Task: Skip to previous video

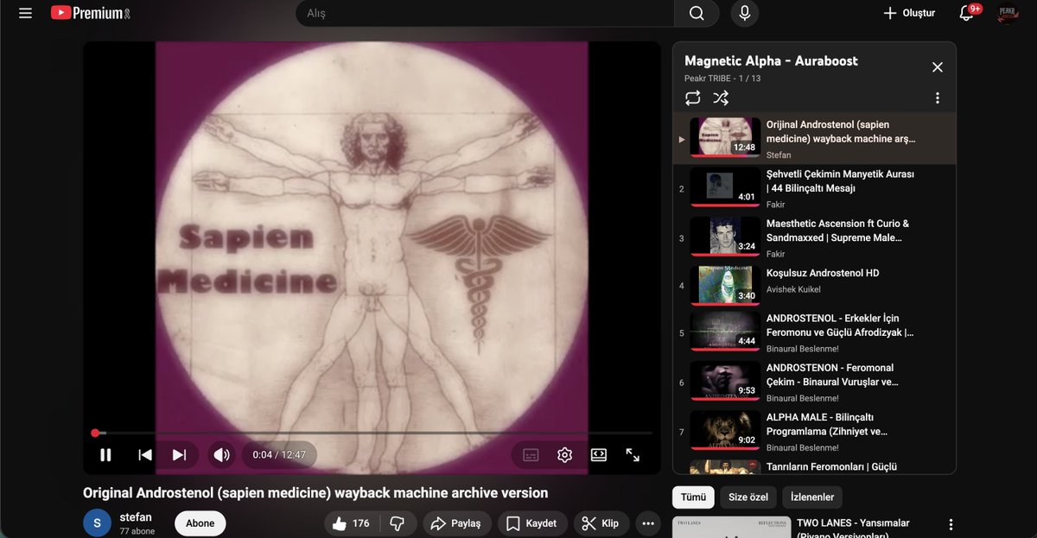Action: 145,454
